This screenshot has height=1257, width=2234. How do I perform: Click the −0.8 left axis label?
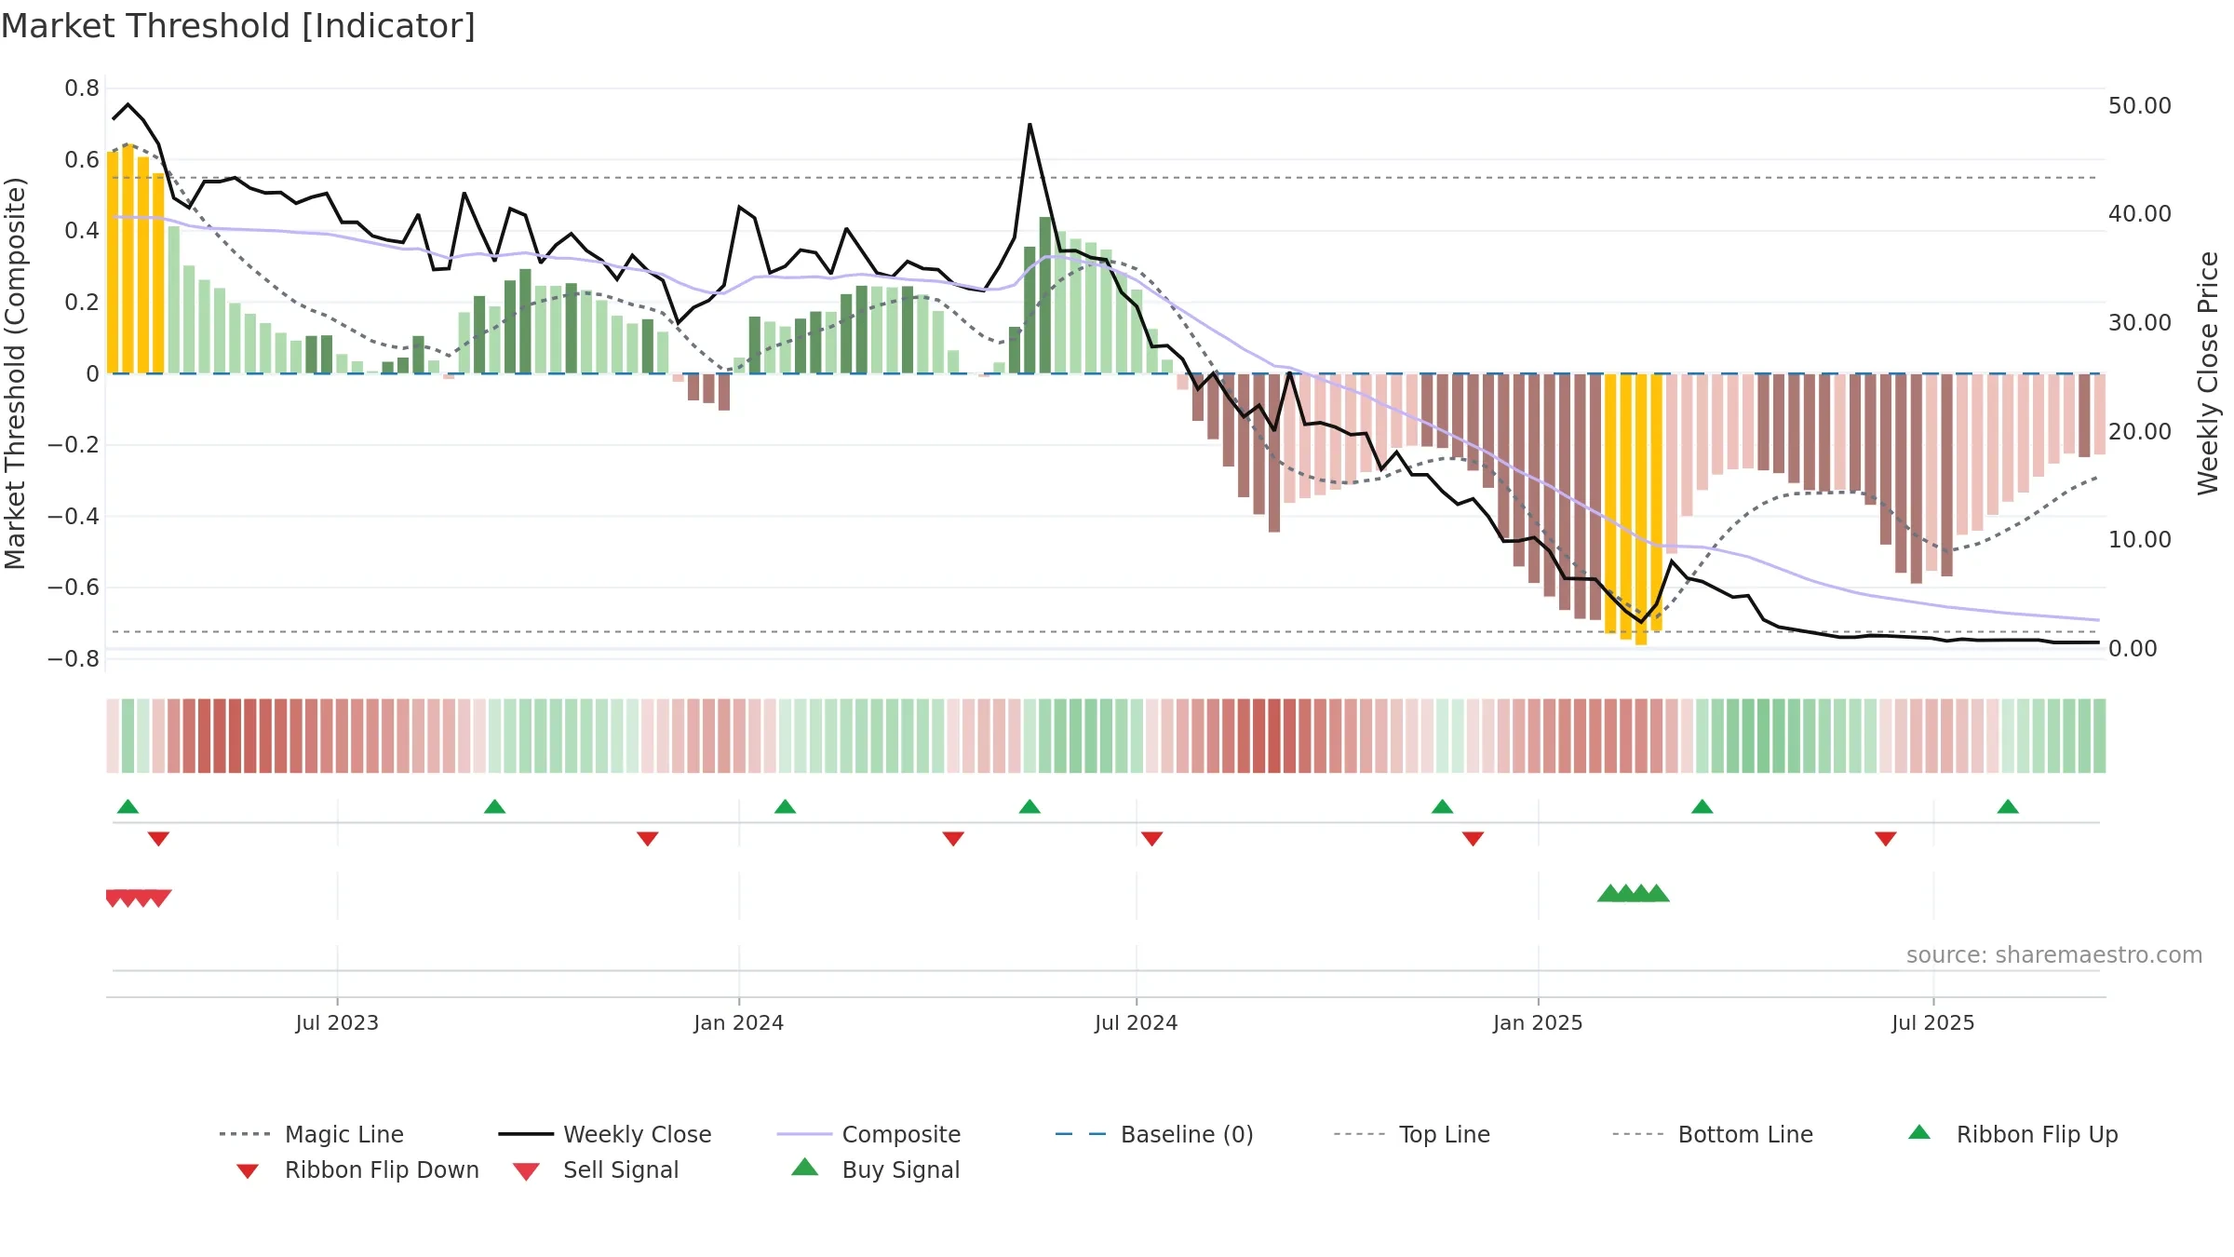click(73, 659)
